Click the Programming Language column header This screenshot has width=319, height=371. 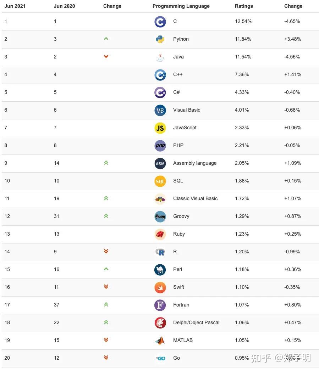point(181,6)
